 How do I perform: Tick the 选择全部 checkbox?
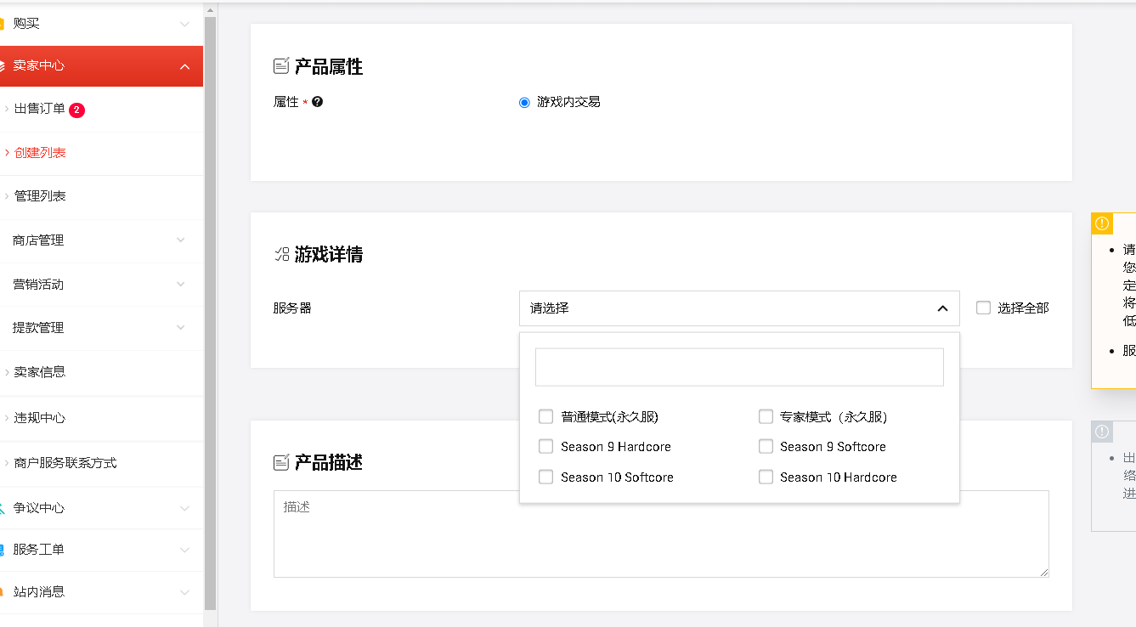coord(983,308)
